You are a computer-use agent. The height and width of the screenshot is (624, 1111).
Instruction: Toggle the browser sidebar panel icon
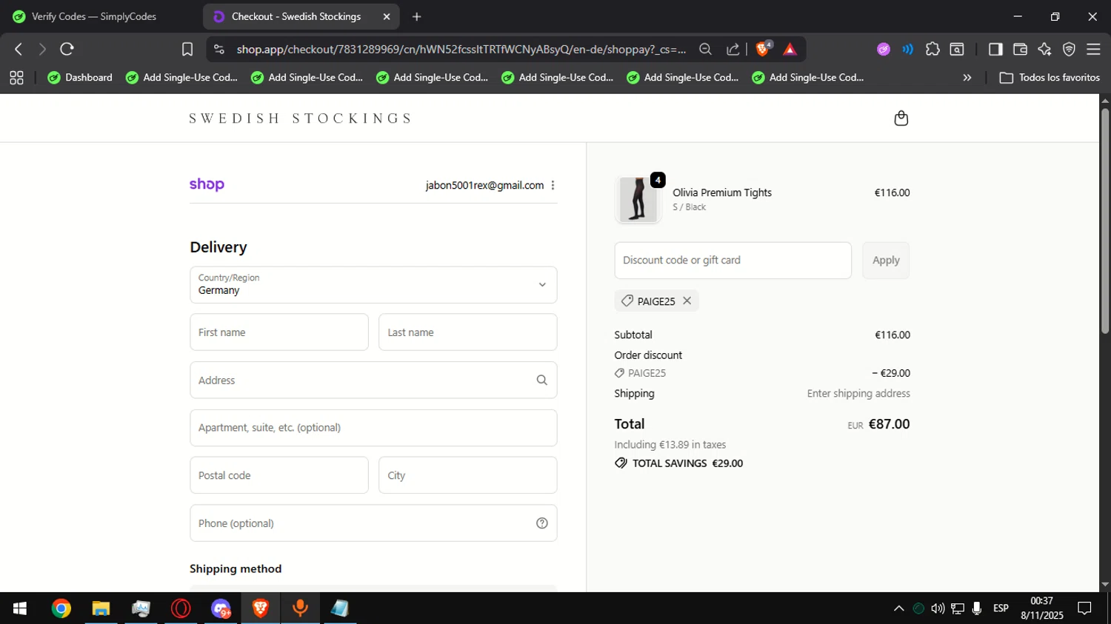(x=995, y=49)
